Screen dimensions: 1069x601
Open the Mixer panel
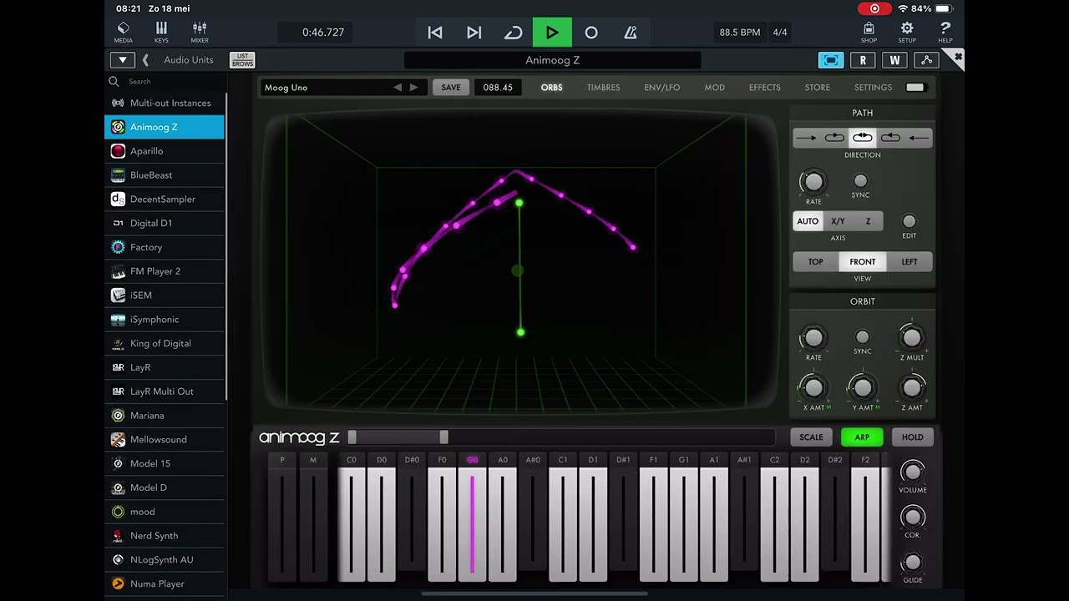200,32
